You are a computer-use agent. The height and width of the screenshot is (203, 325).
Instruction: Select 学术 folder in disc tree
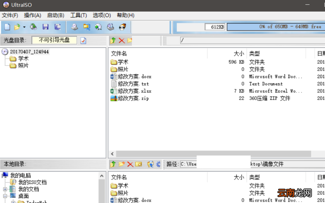(23, 59)
